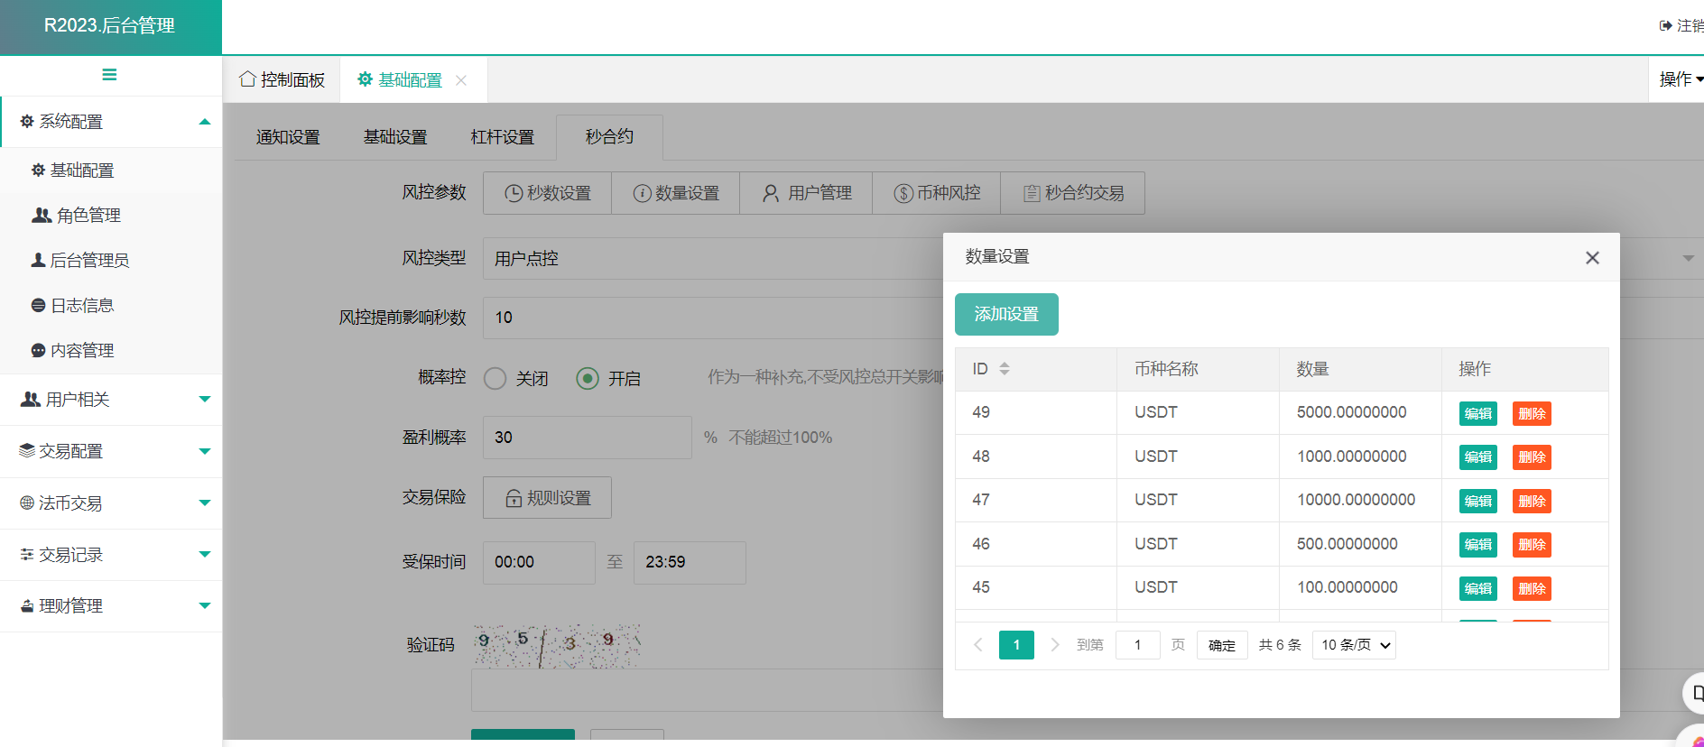Click the logout icon at top right
This screenshot has width=1704, height=747.
pyautogui.click(x=1665, y=26)
